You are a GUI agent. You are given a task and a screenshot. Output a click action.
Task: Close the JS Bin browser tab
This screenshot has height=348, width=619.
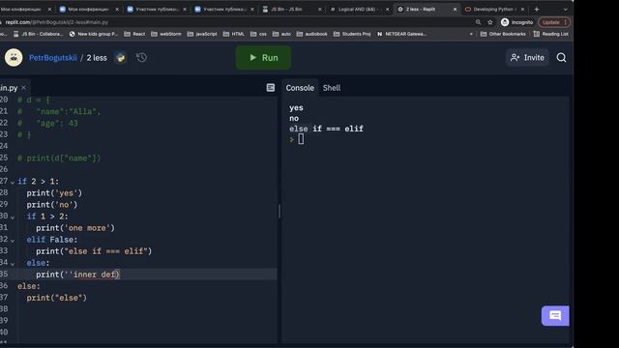click(x=320, y=9)
